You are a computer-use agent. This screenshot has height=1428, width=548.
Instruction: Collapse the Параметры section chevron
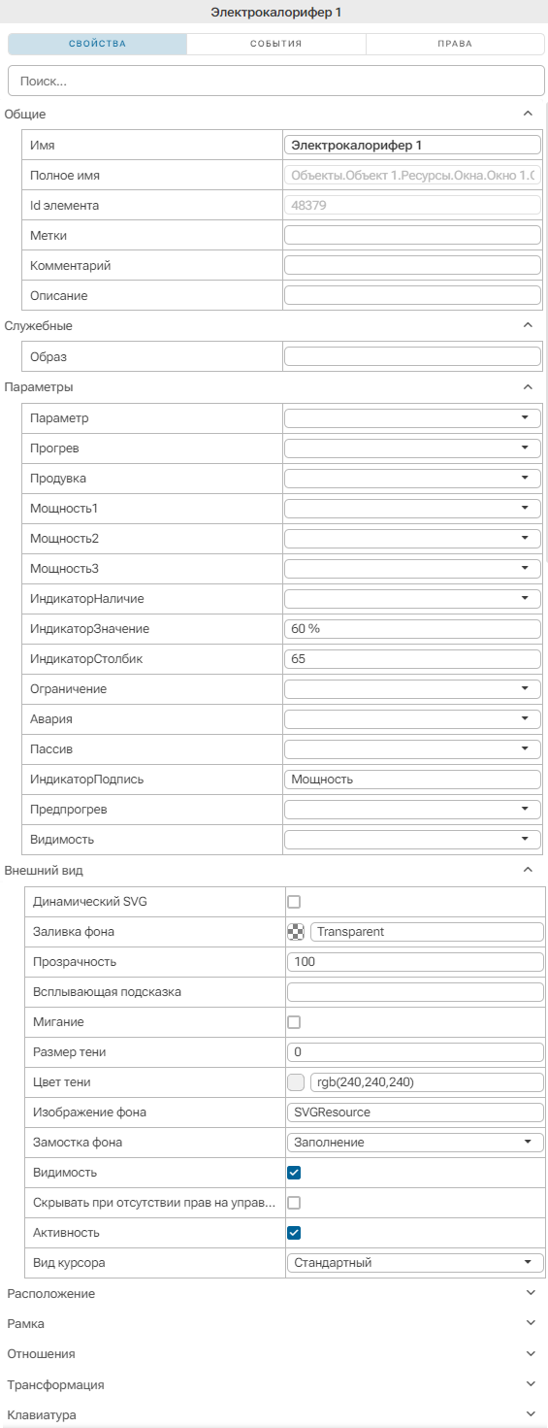[528, 386]
